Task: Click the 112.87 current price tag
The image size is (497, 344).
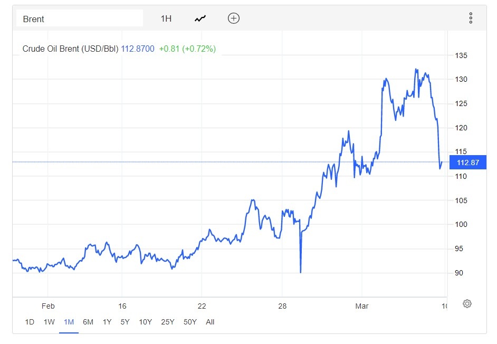Action: pyautogui.click(x=467, y=163)
